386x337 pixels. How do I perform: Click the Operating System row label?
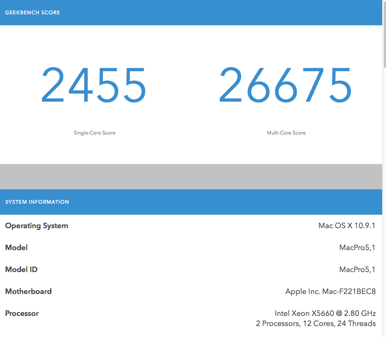(37, 226)
